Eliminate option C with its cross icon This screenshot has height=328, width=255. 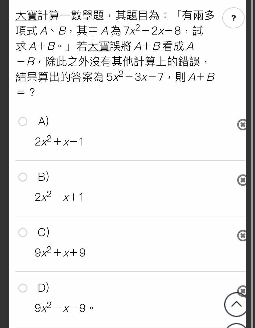click(242, 236)
